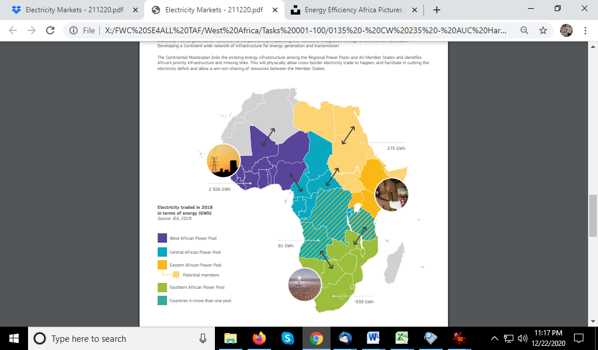Screen dimensions: 598x350
Task: Click the Cortana circle icon
Action: tap(40, 338)
